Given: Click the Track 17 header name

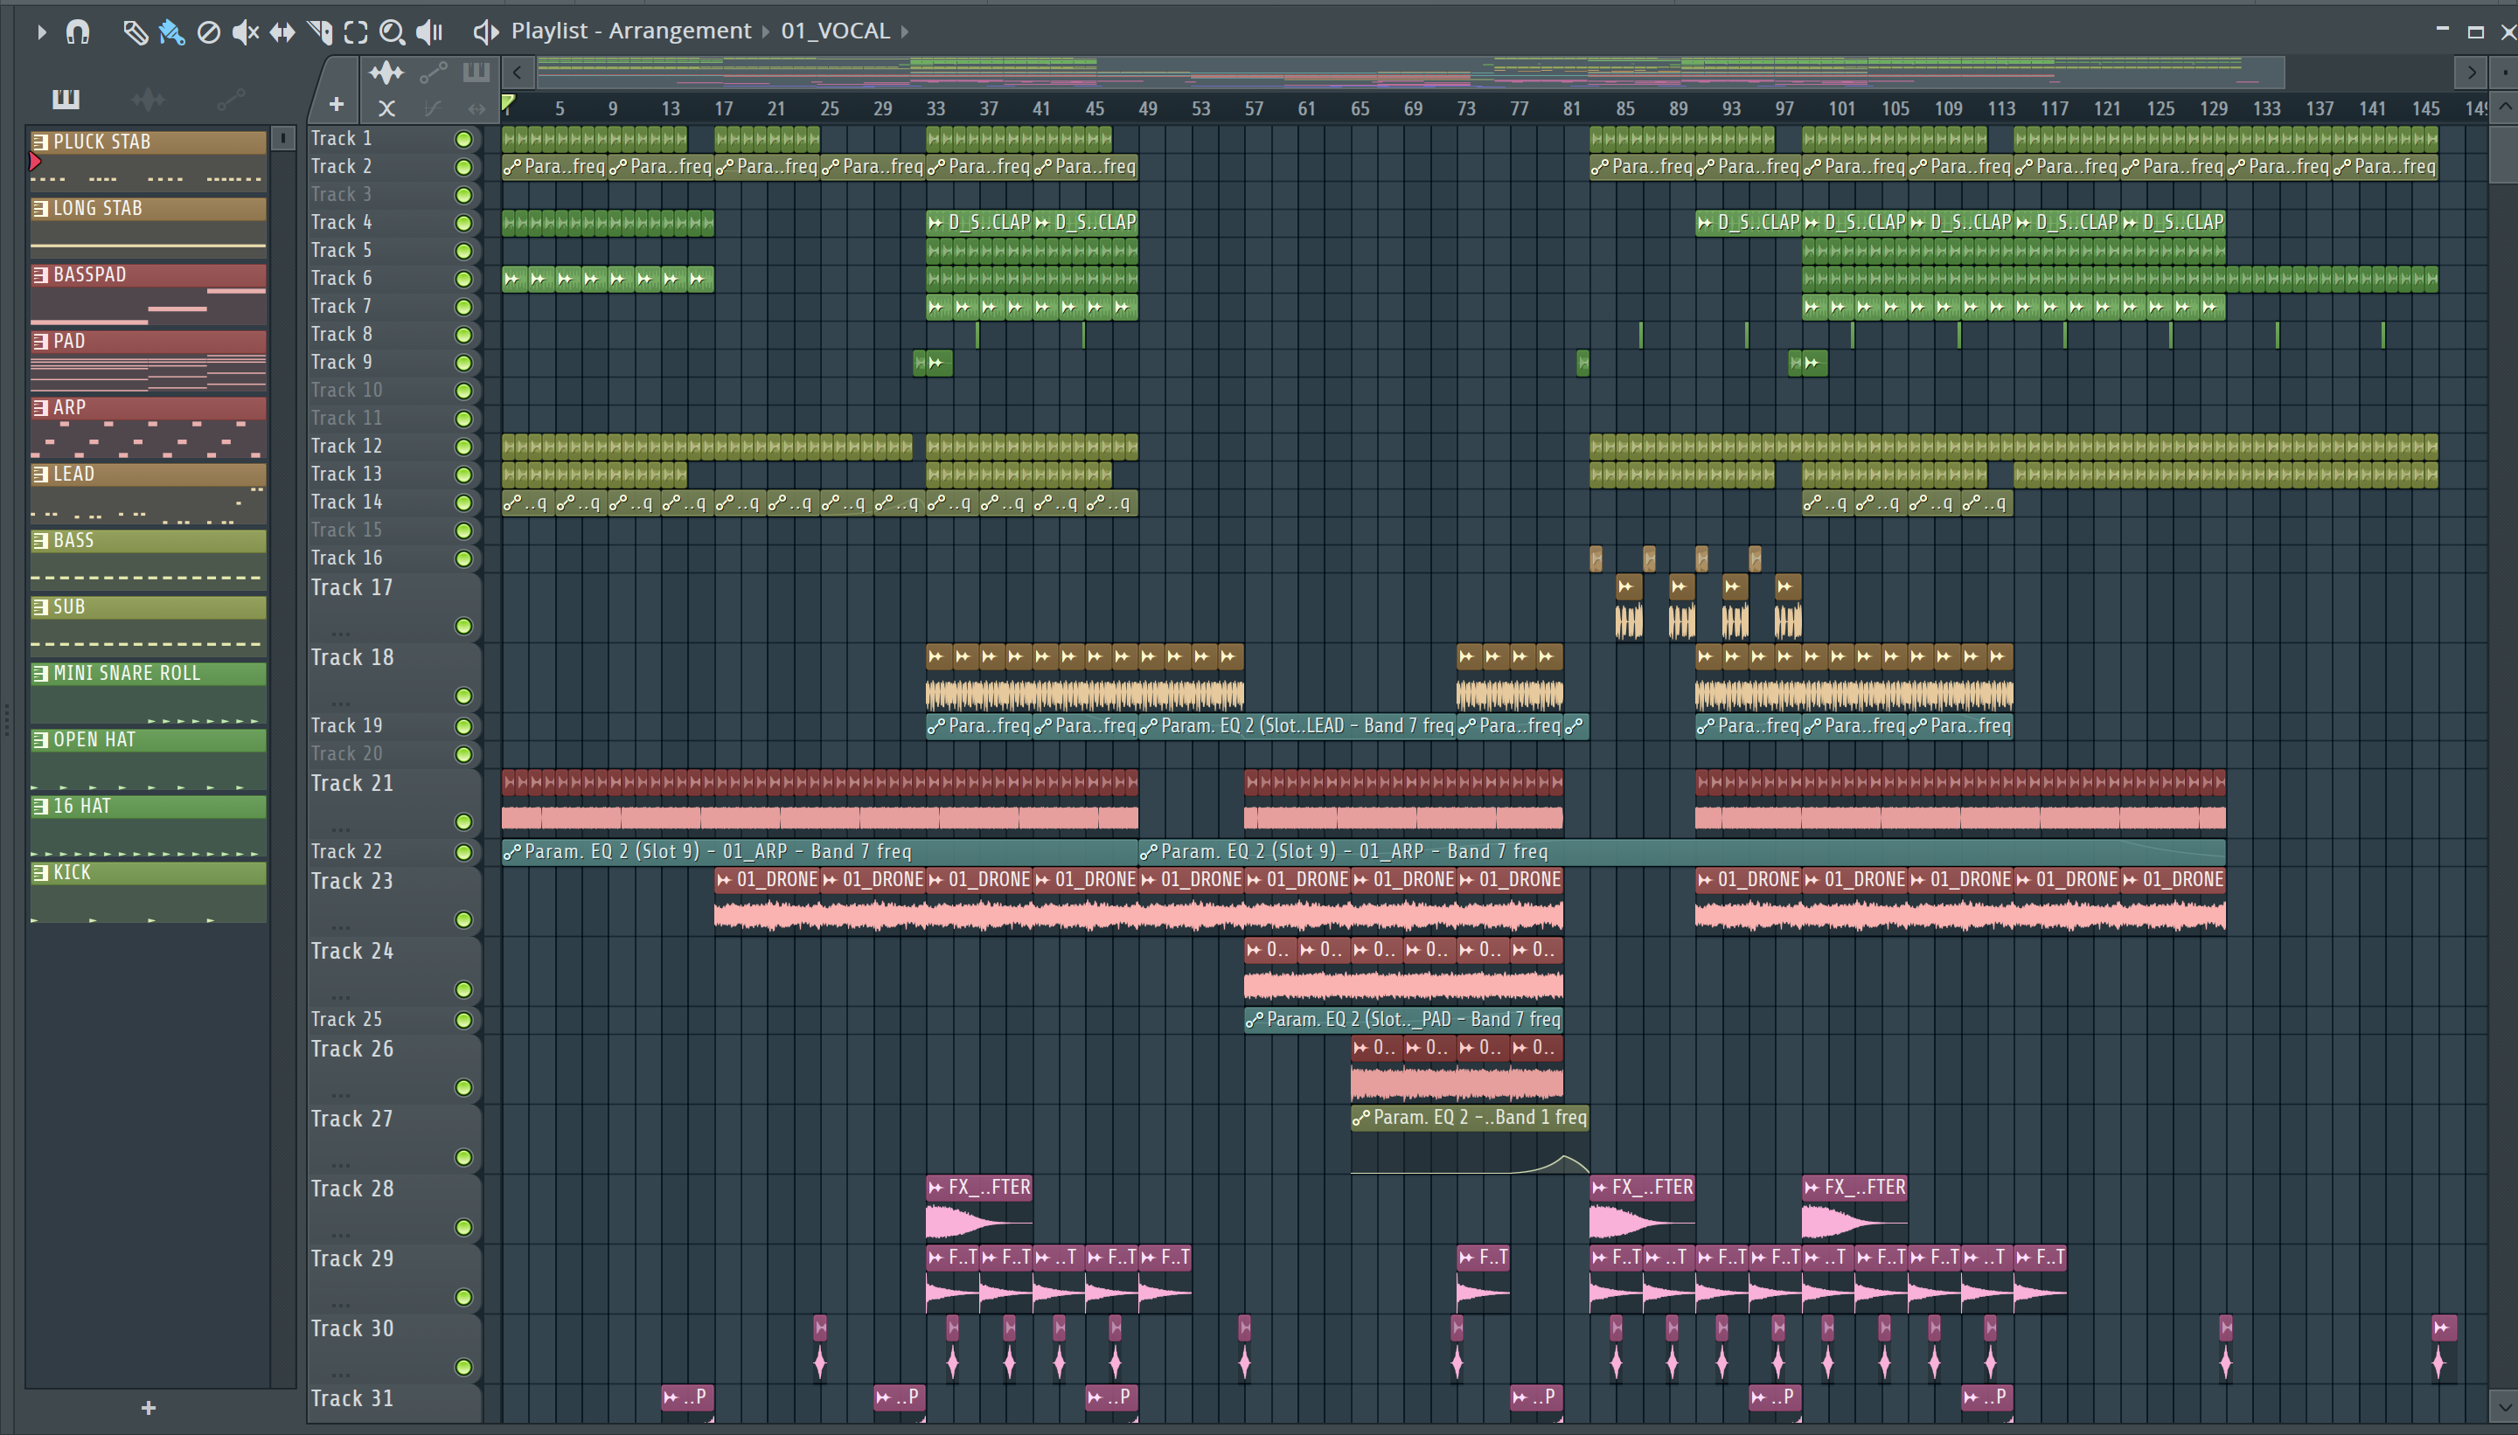Looking at the screenshot, I should (x=352, y=588).
